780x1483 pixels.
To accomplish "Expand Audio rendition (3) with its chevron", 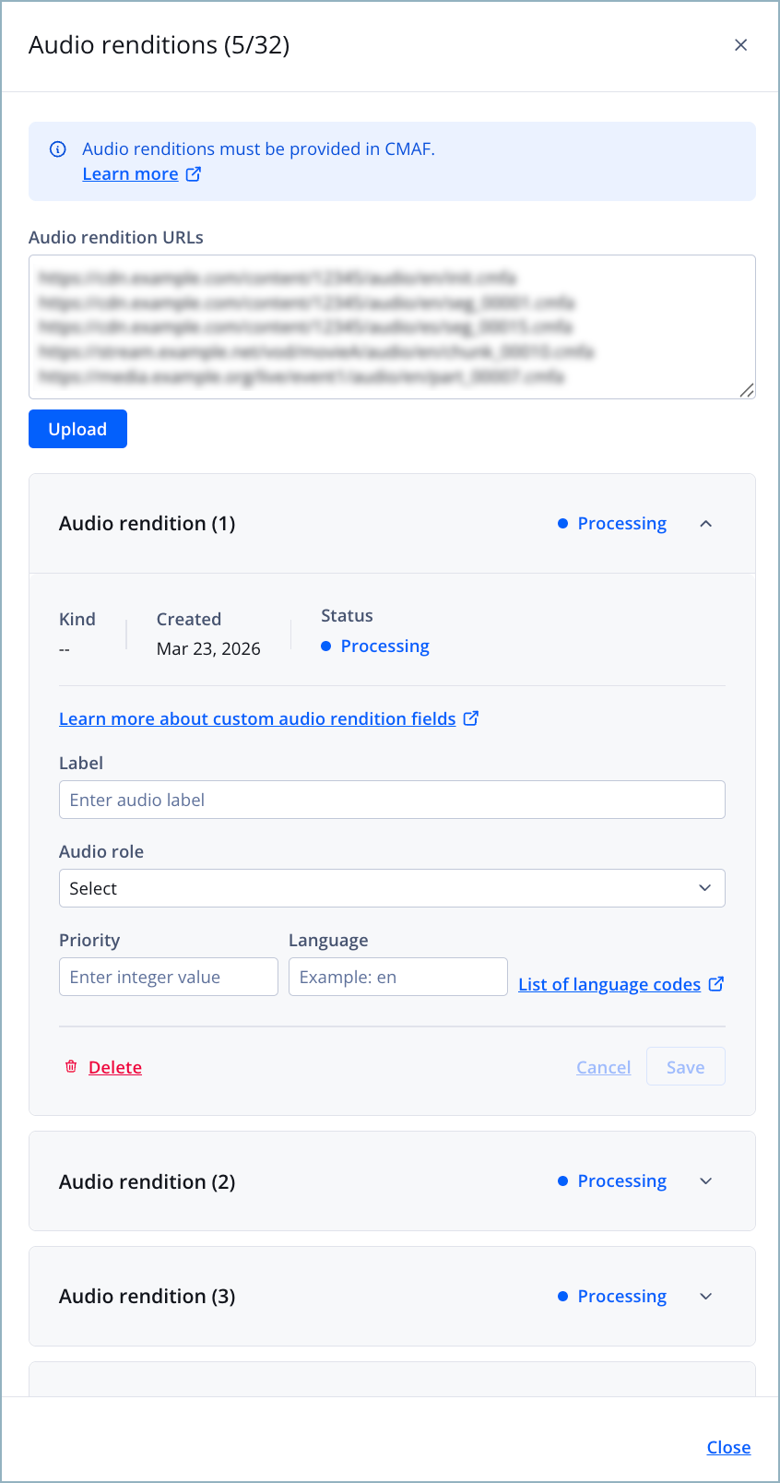I will (706, 1297).
